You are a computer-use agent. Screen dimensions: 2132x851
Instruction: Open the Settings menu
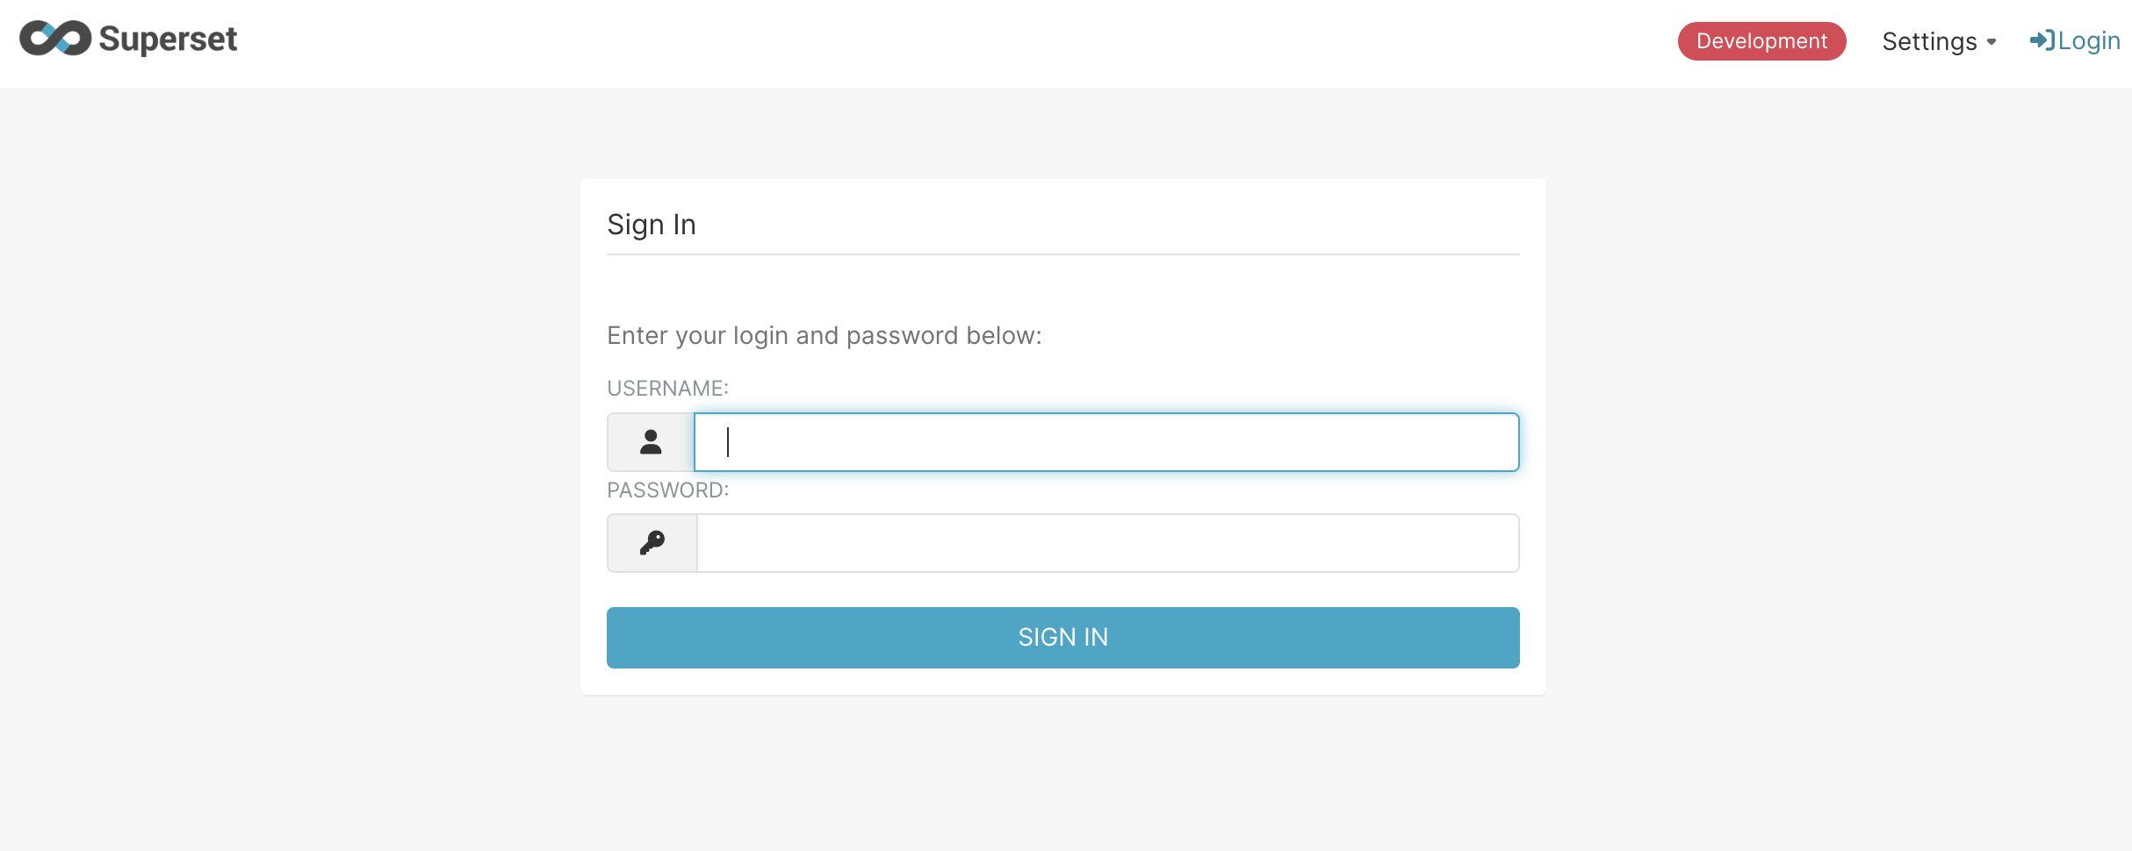coord(1929,41)
